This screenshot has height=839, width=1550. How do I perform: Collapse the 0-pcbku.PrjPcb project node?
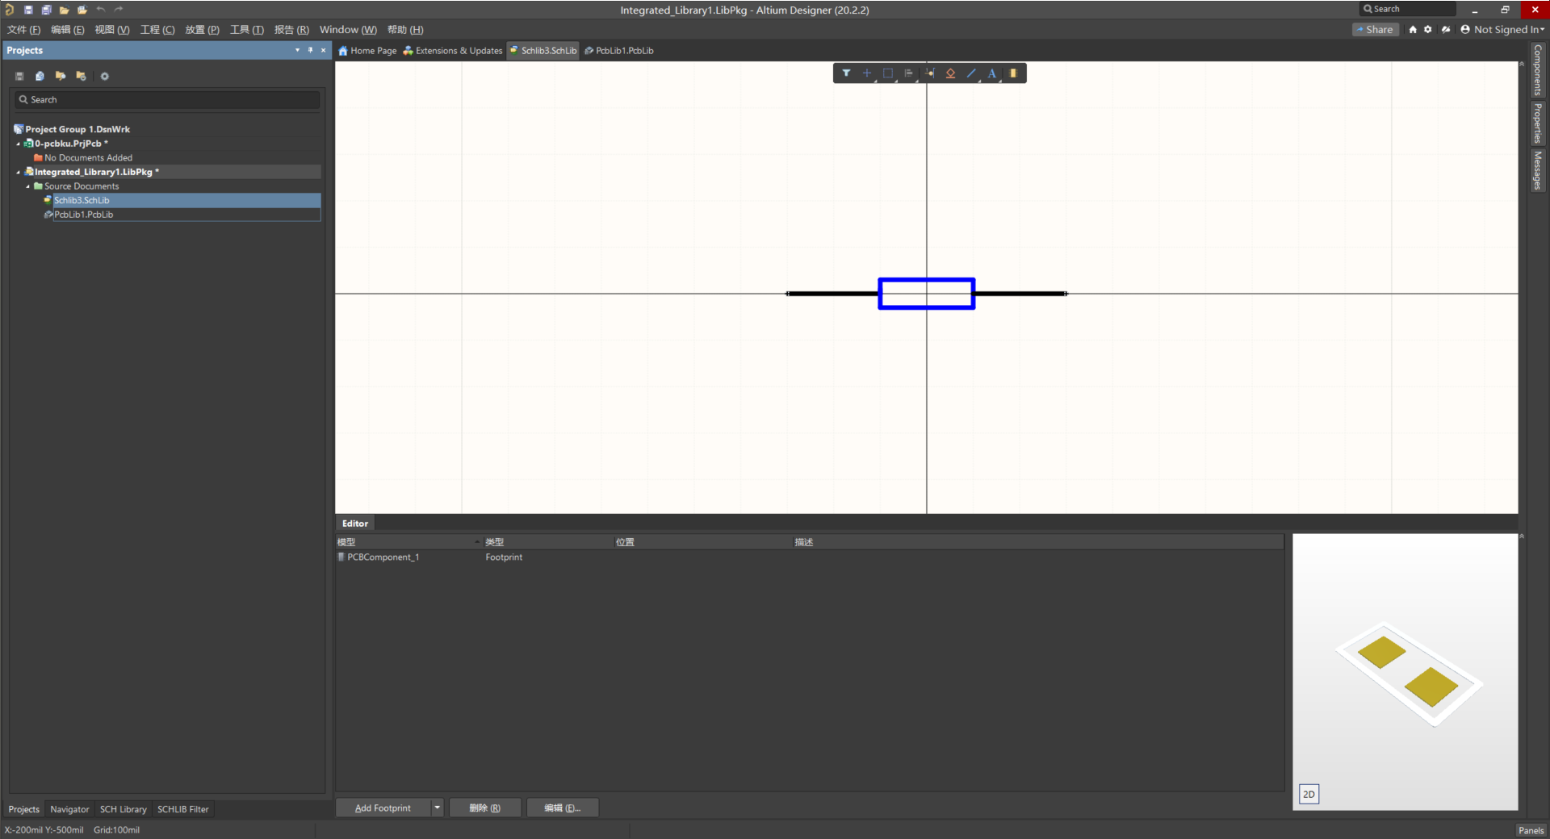(x=19, y=144)
